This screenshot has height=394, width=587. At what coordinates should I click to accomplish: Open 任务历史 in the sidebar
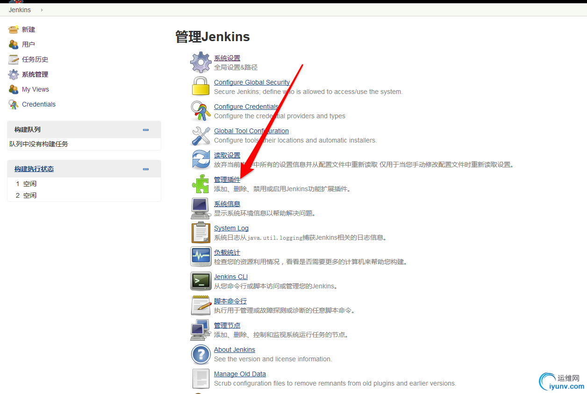tap(35, 59)
